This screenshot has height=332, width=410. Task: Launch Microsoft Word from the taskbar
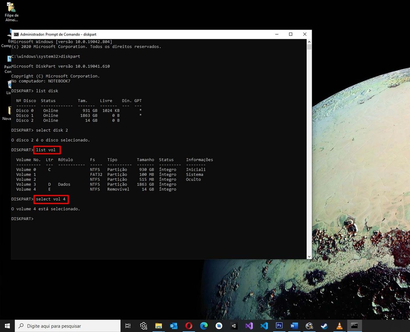point(294,326)
